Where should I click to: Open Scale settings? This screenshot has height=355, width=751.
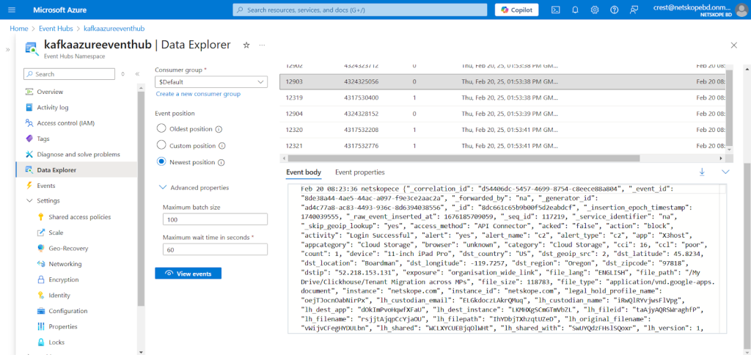coord(56,233)
